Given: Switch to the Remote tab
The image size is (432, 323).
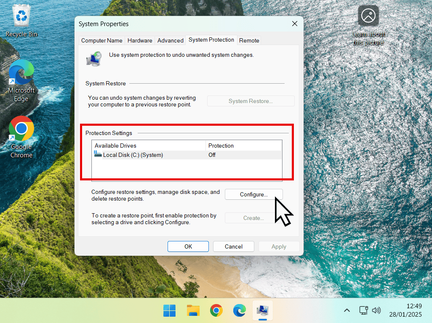Looking at the screenshot, I should pyautogui.click(x=249, y=40).
